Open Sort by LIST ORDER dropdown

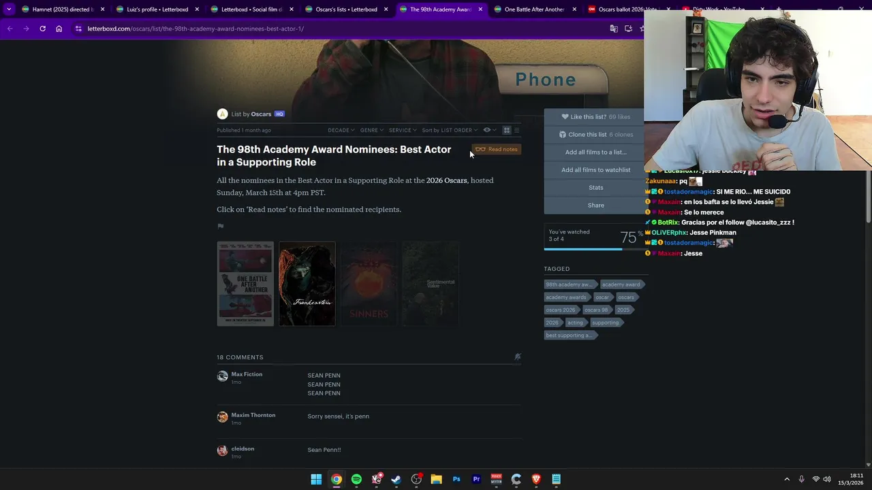450,130
